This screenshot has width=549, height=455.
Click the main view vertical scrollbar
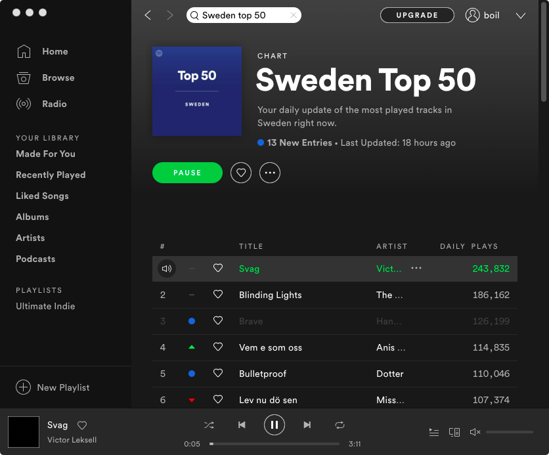(x=543, y=51)
